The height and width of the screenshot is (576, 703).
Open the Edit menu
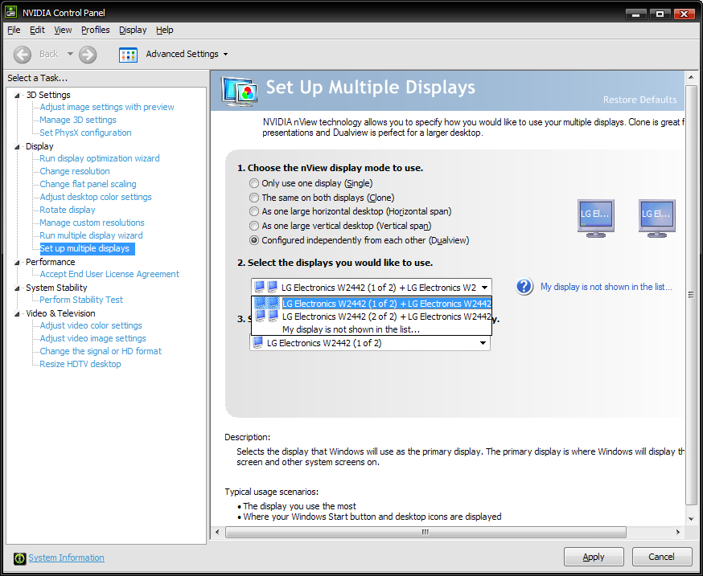[37, 30]
